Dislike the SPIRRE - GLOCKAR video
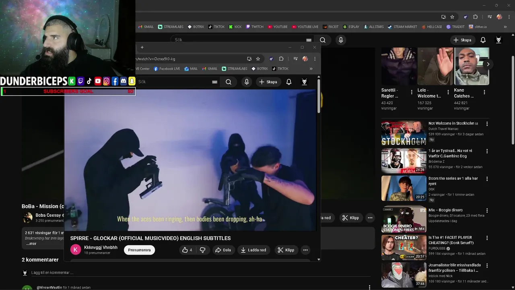This screenshot has height=290, width=515. coord(203,250)
